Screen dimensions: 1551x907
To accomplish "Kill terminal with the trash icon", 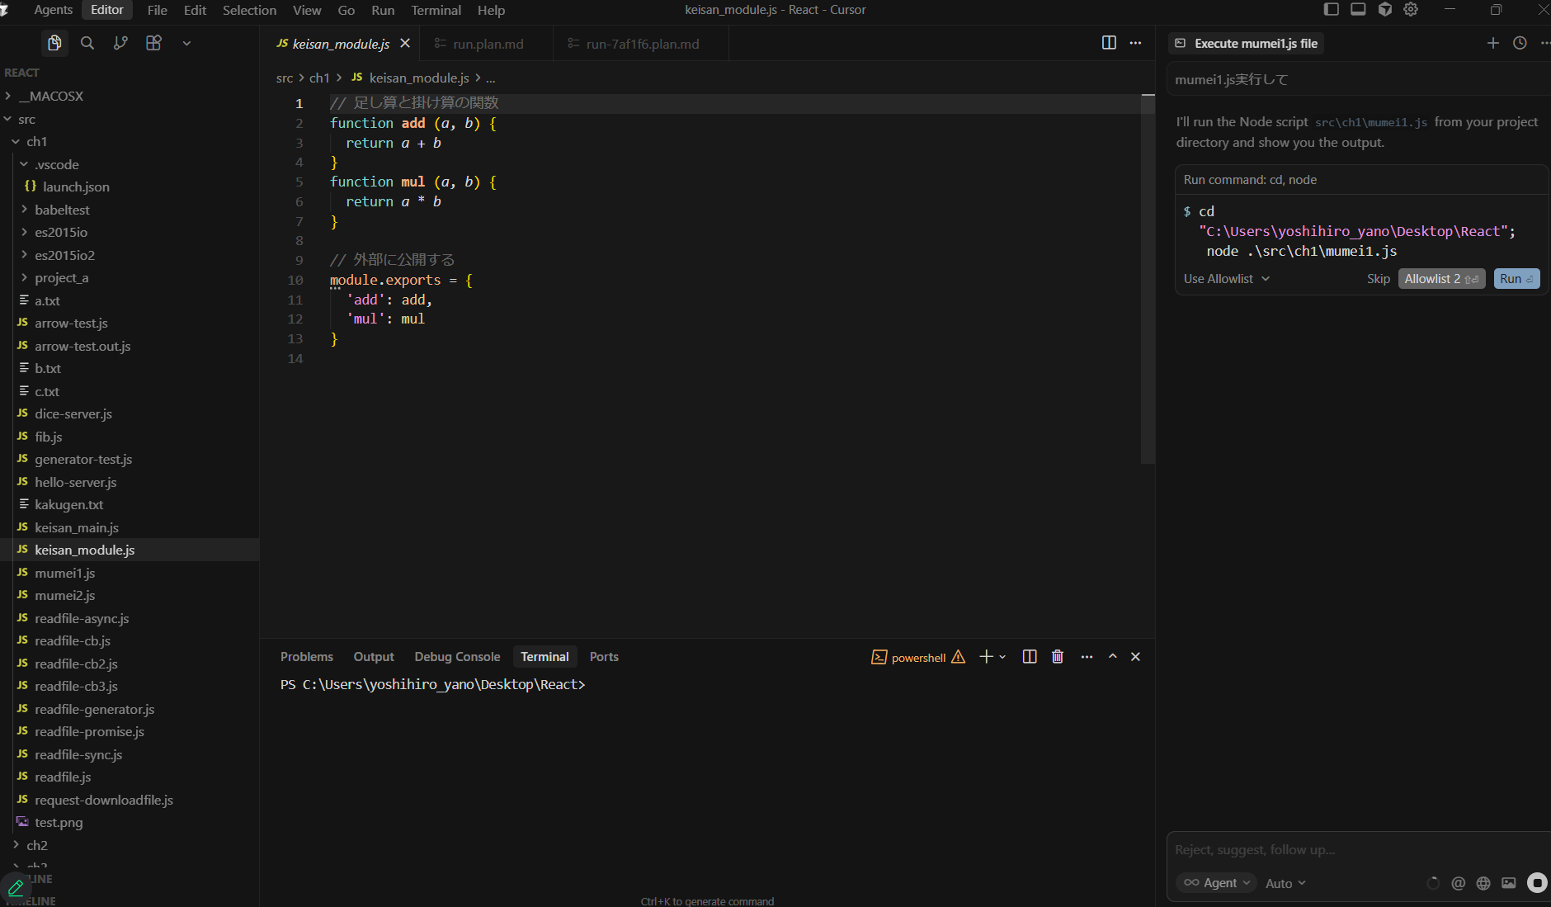I will 1058,657.
